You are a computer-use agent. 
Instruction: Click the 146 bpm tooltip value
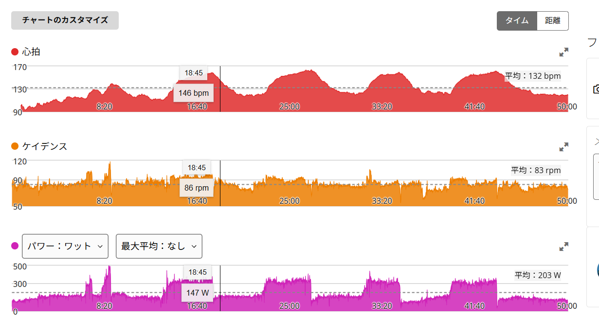click(x=193, y=93)
